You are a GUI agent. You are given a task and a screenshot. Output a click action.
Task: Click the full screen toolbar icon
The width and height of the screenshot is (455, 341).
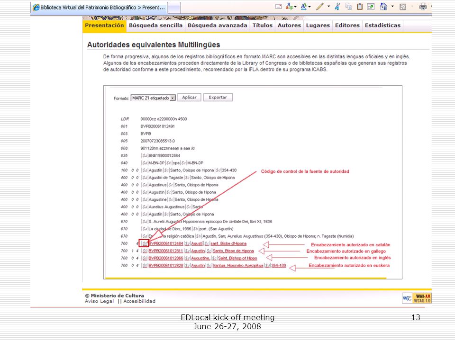371,6
